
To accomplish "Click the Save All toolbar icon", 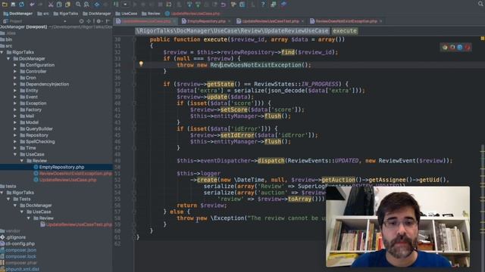I will [13, 5].
